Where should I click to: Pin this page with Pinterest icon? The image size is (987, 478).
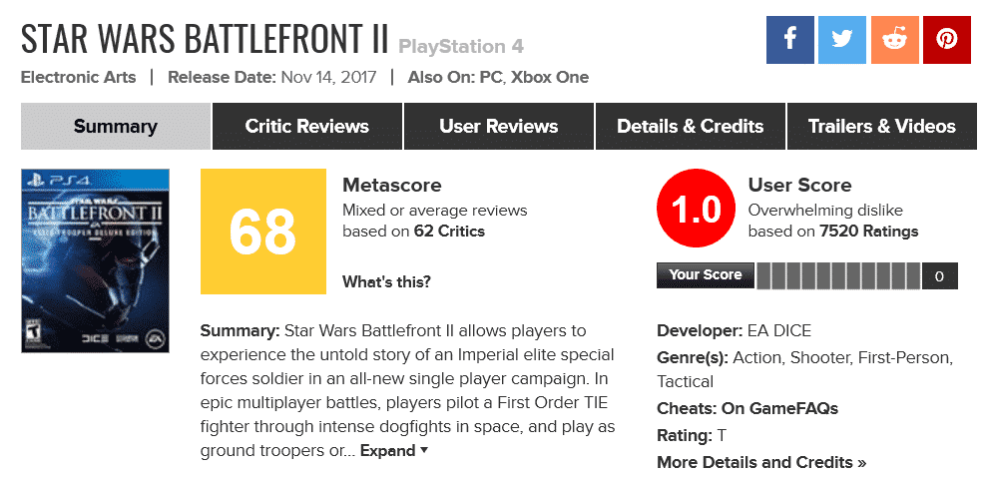[x=946, y=40]
